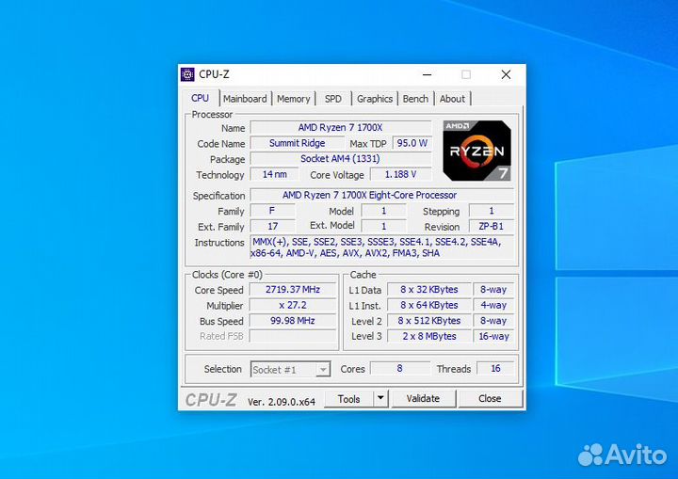Click the Close button at bottom

click(x=490, y=399)
